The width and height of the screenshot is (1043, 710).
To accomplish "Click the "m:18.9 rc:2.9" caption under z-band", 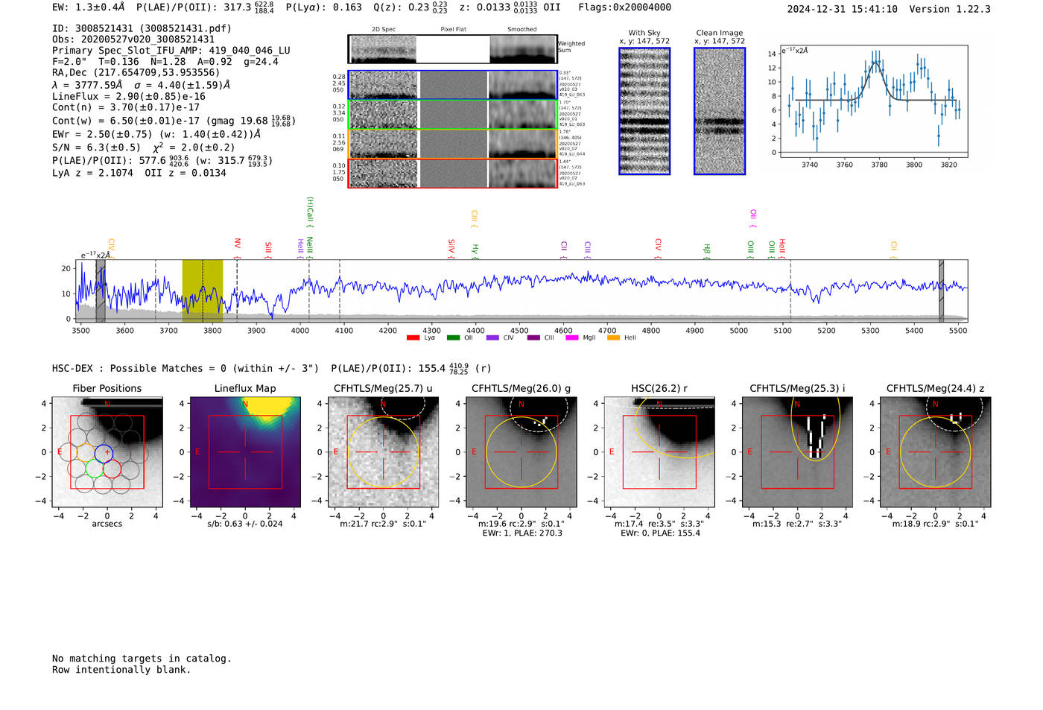I will (935, 524).
